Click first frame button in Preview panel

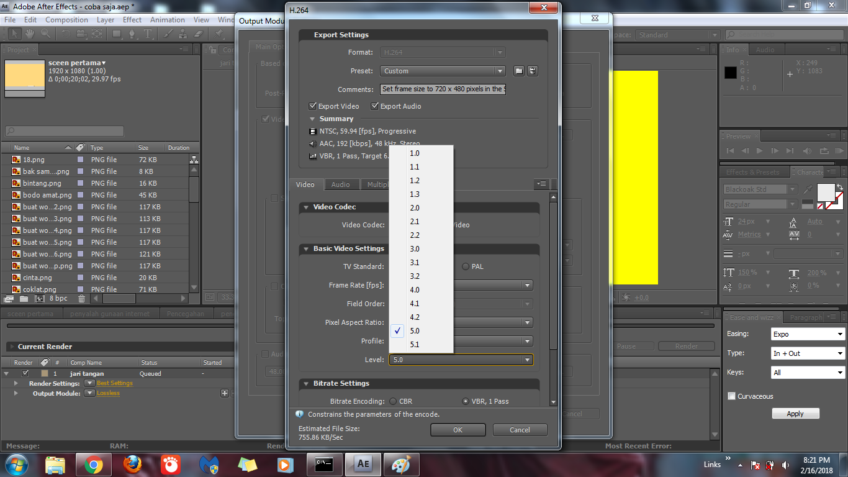point(731,151)
